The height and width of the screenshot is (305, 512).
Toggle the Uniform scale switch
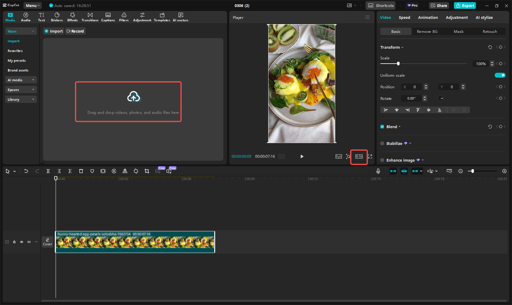tap(500, 75)
